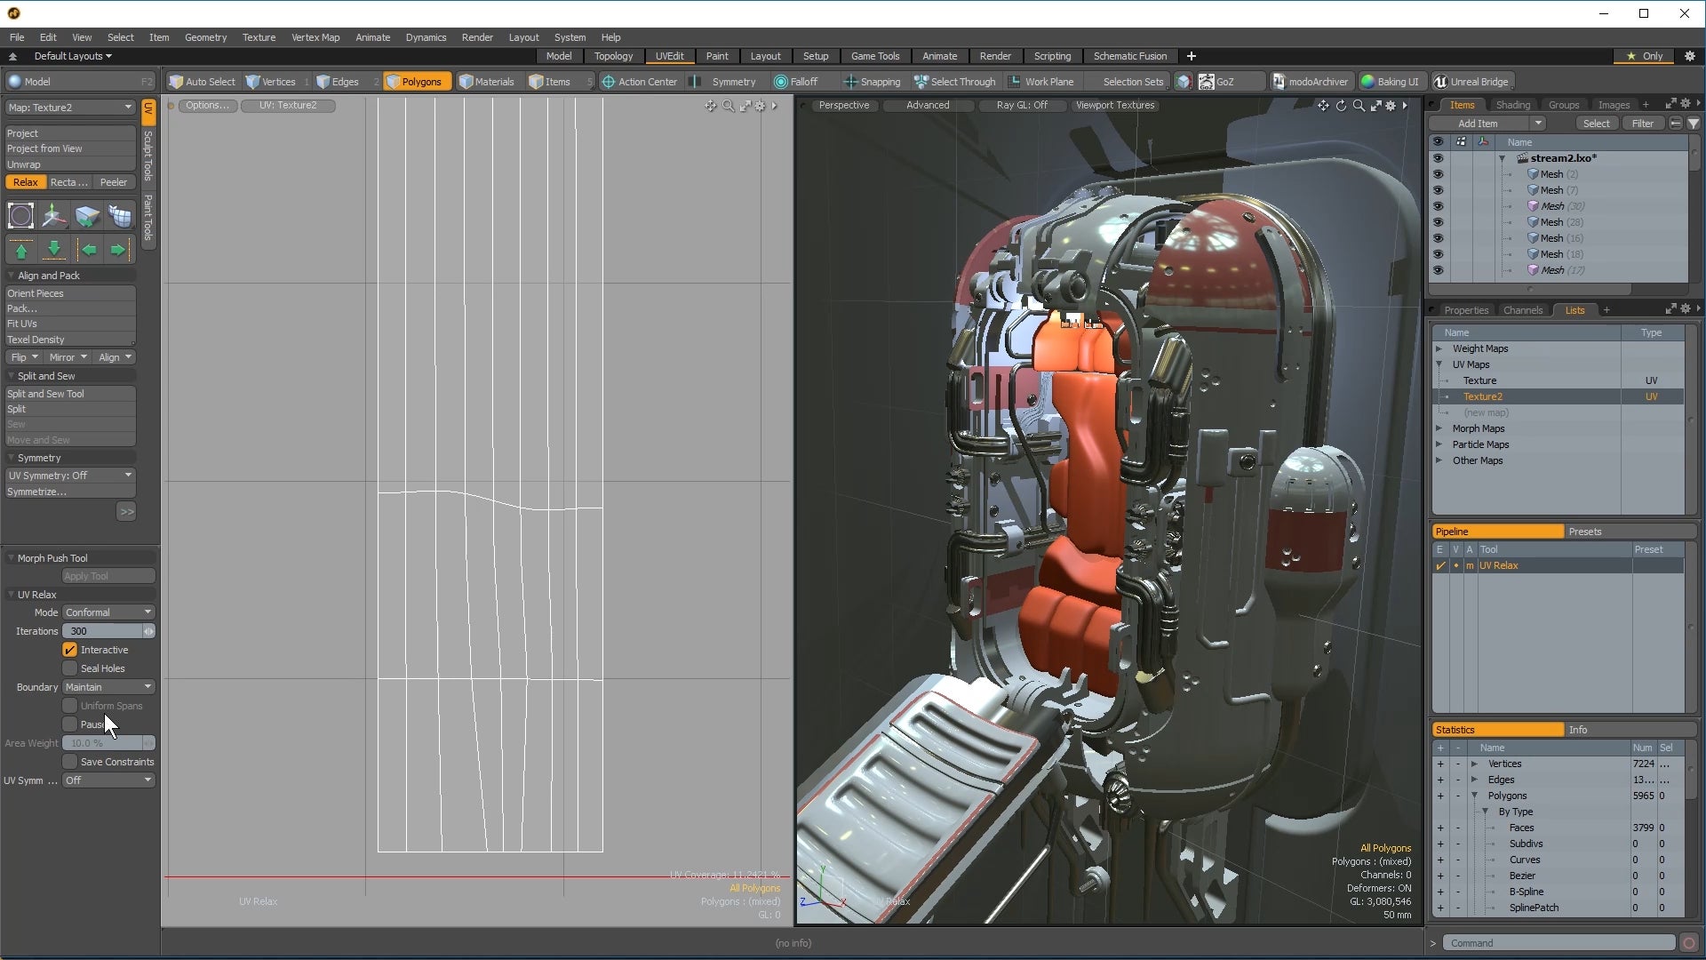Toggle the Interactive UV Relax checkbox

[70, 650]
